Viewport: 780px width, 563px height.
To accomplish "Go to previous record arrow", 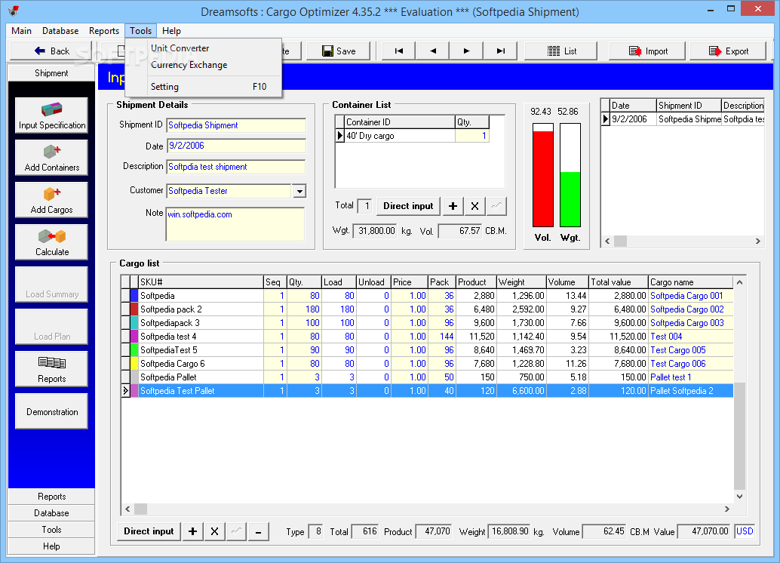I will click(x=432, y=51).
